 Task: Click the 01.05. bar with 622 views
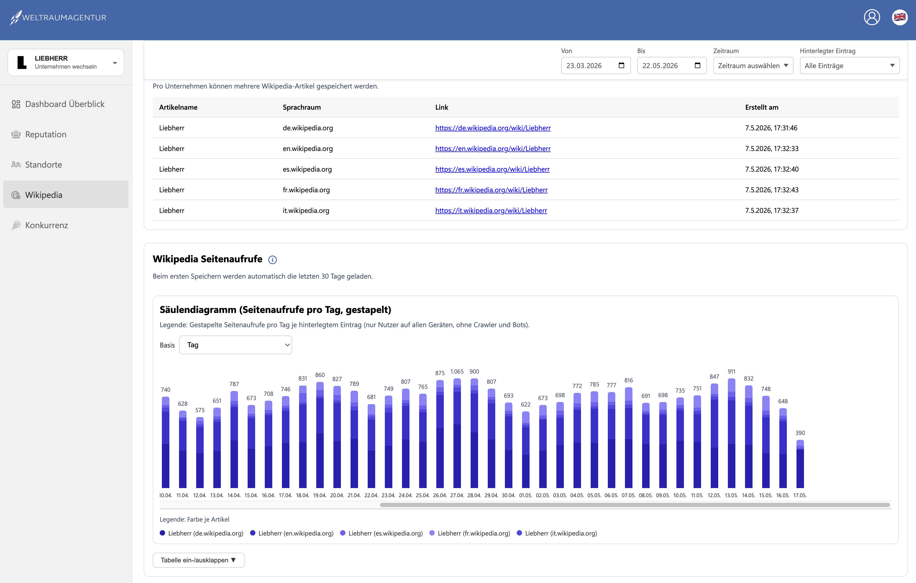point(526,449)
